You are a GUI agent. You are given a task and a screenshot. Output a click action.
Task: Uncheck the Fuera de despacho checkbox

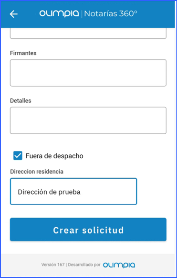18,156
